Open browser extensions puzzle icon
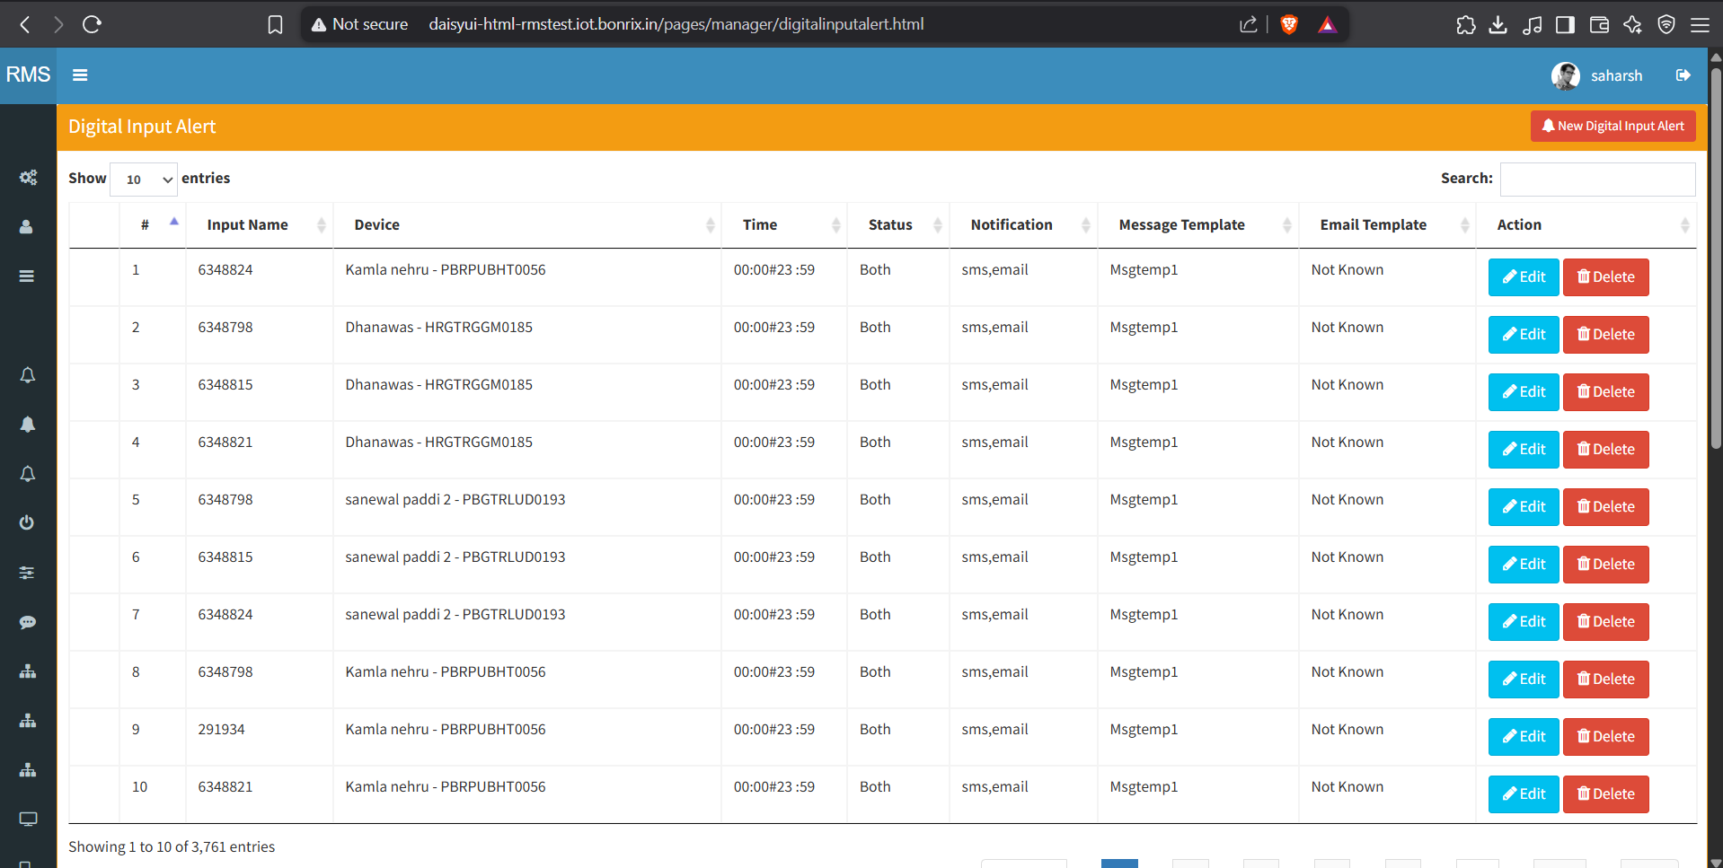This screenshot has width=1723, height=868. (x=1466, y=24)
